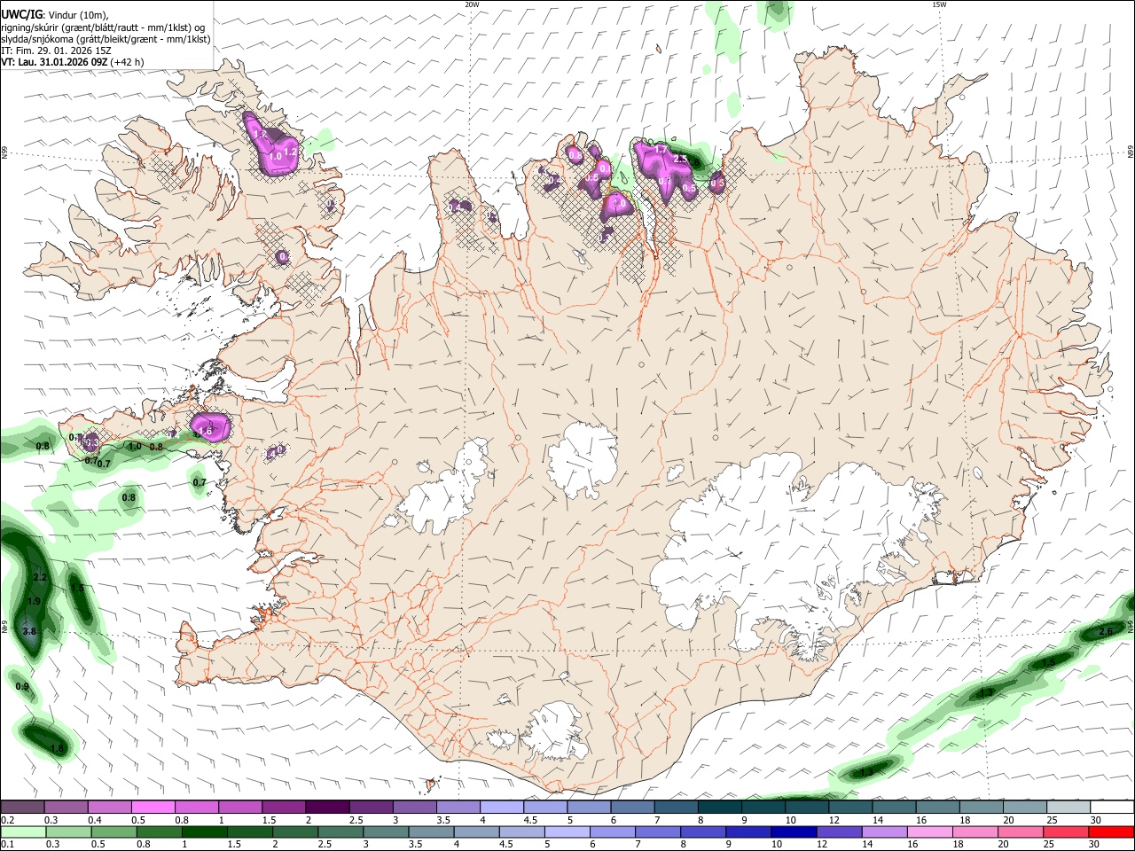This screenshot has width=1135, height=851.
Task: Click the '0.2' label in snow legend row
Action: pyautogui.click(x=7, y=820)
